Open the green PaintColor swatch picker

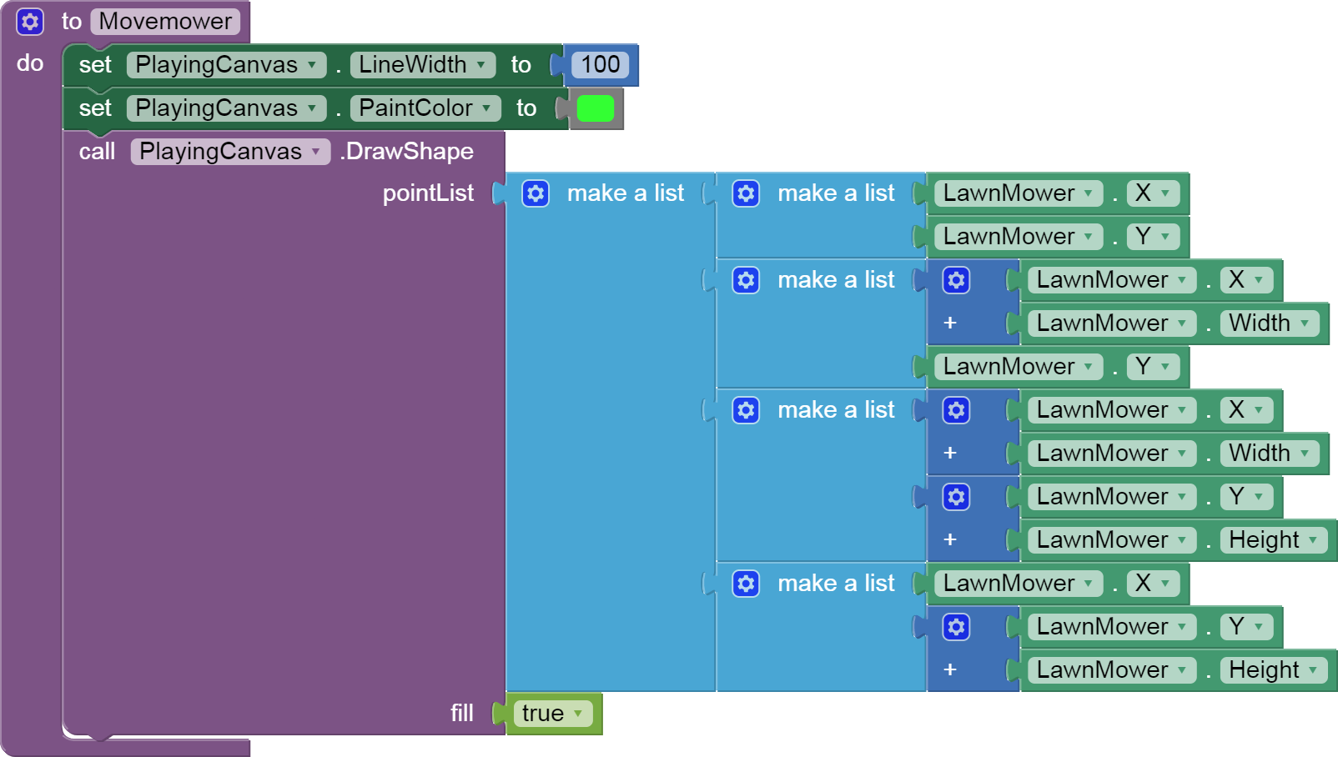(596, 108)
